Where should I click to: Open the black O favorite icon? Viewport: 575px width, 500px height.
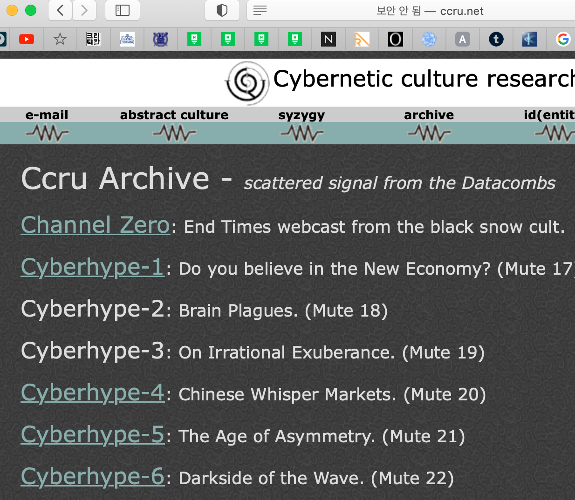point(396,39)
